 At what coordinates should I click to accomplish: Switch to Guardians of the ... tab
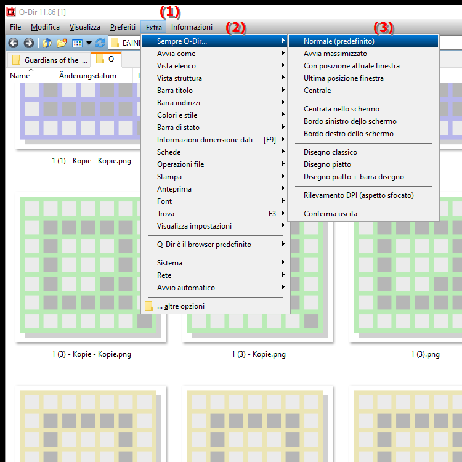pyautogui.click(x=49, y=60)
